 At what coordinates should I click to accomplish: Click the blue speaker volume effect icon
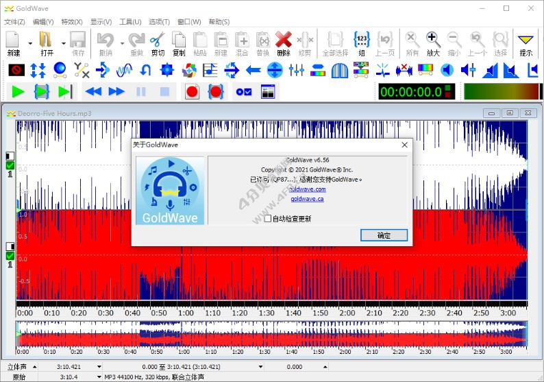coord(447,70)
